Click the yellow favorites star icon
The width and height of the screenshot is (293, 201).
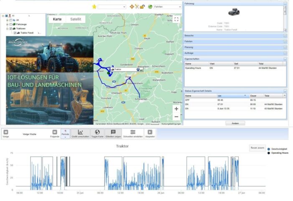[94, 7]
